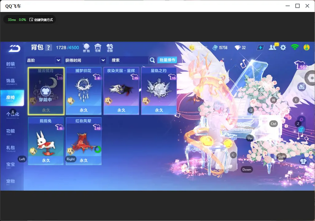Open the 品阶 grade dropdown
Viewport: 315px width, 221px height.
point(44,60)
